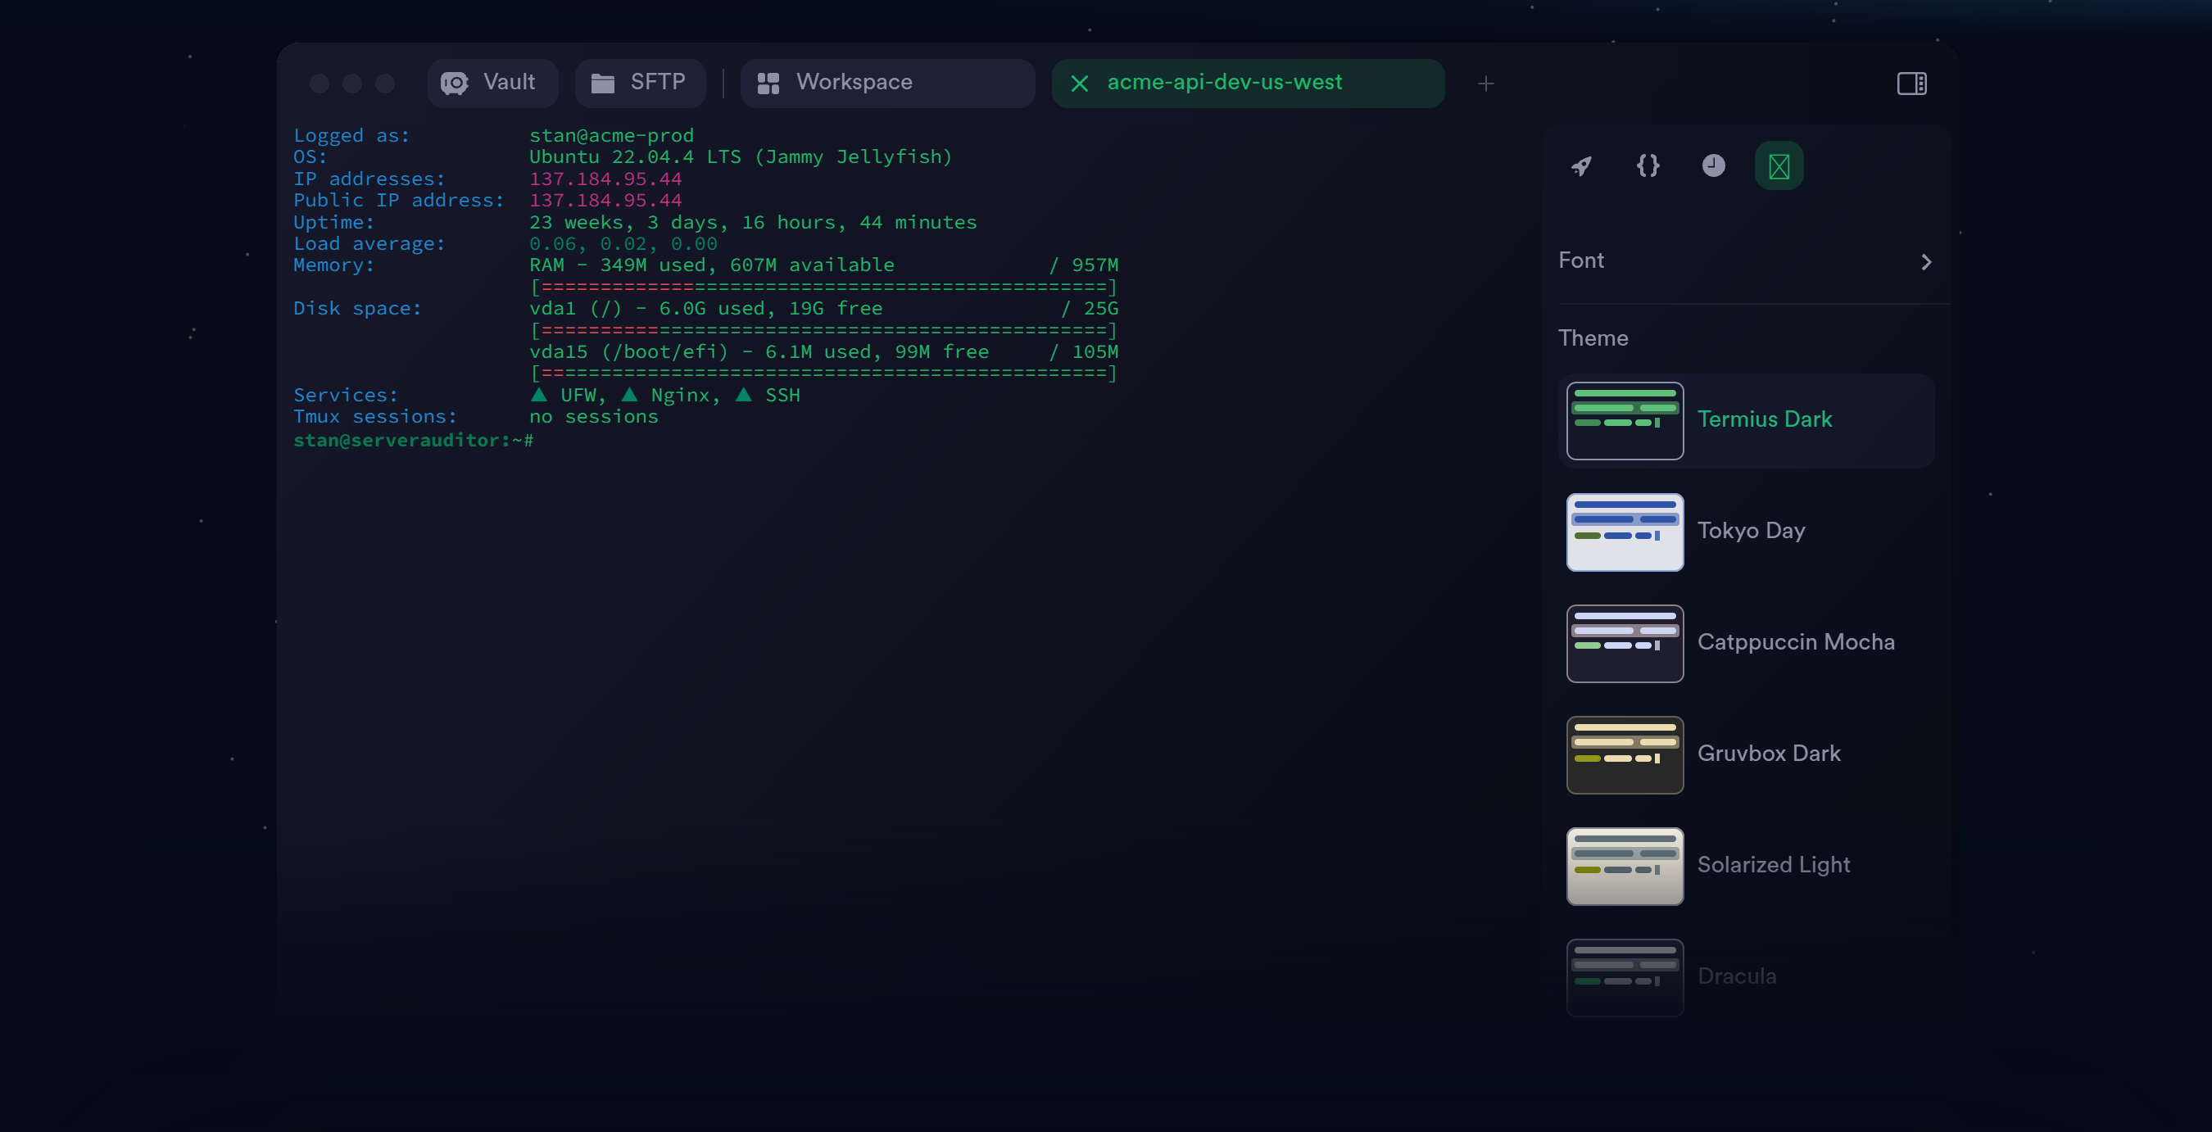Click the SFTP folder icon
This screenshot has height=1132, width=2212.
603,84
